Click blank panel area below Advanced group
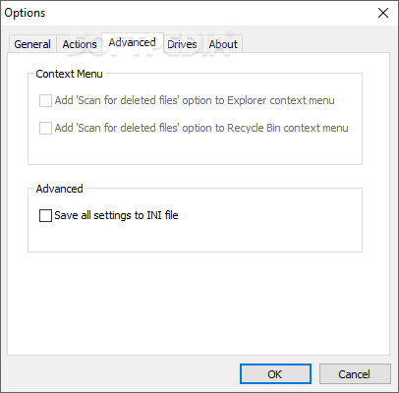399x393 pixels. point(199,303)
